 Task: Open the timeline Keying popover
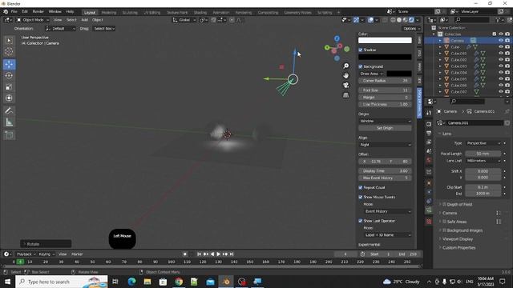(x=46, y=254)
